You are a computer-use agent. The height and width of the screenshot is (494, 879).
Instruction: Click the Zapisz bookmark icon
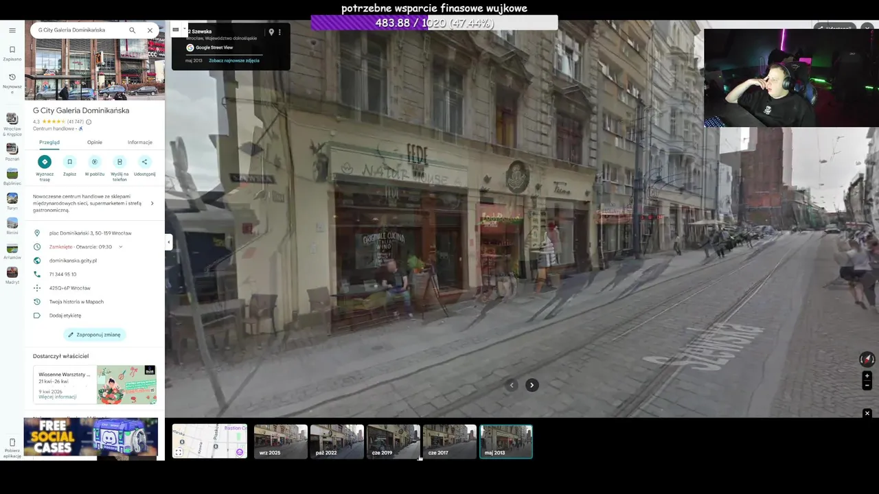[69, 162]
